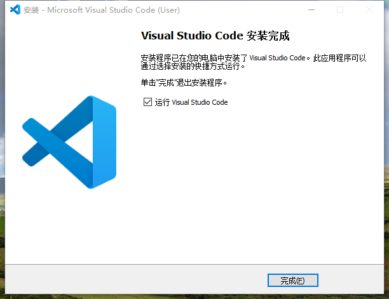
Task: Click the desktop wallpaper below the installer window
Action: coord(191,296)
